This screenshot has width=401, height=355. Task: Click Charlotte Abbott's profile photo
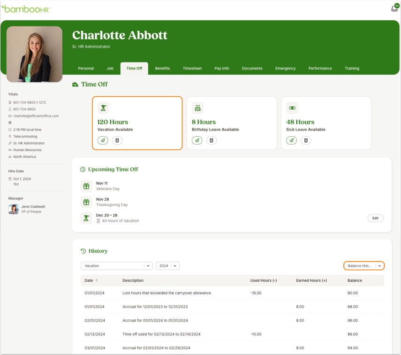tap(34, 54)
